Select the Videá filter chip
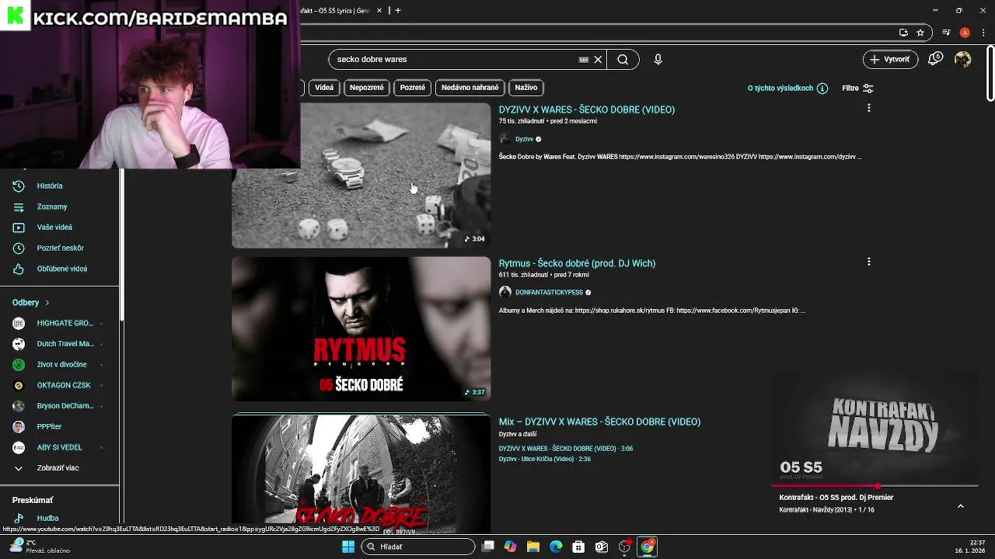This screenshot has width=995, height=559. [324, 88]
